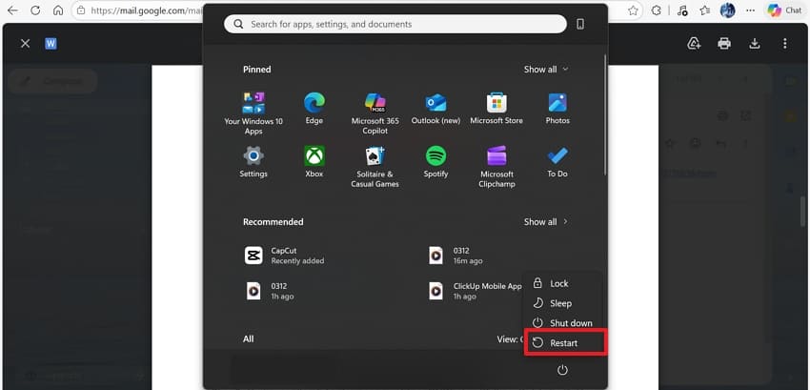The width and height of the screenshot is (810, 390).
Task: Open the browser profile avatar
Action: (728, 10)
